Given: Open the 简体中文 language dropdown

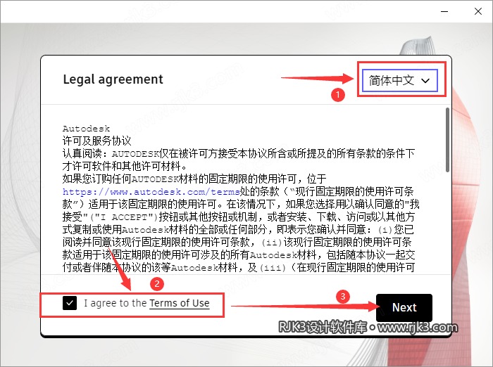Looking at the screenshot, I should tap(399, 80).
